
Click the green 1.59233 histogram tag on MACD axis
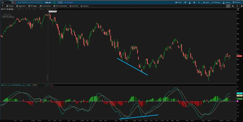tap(240, 99)
